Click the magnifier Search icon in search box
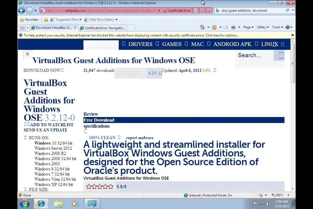 click(287, 10)
